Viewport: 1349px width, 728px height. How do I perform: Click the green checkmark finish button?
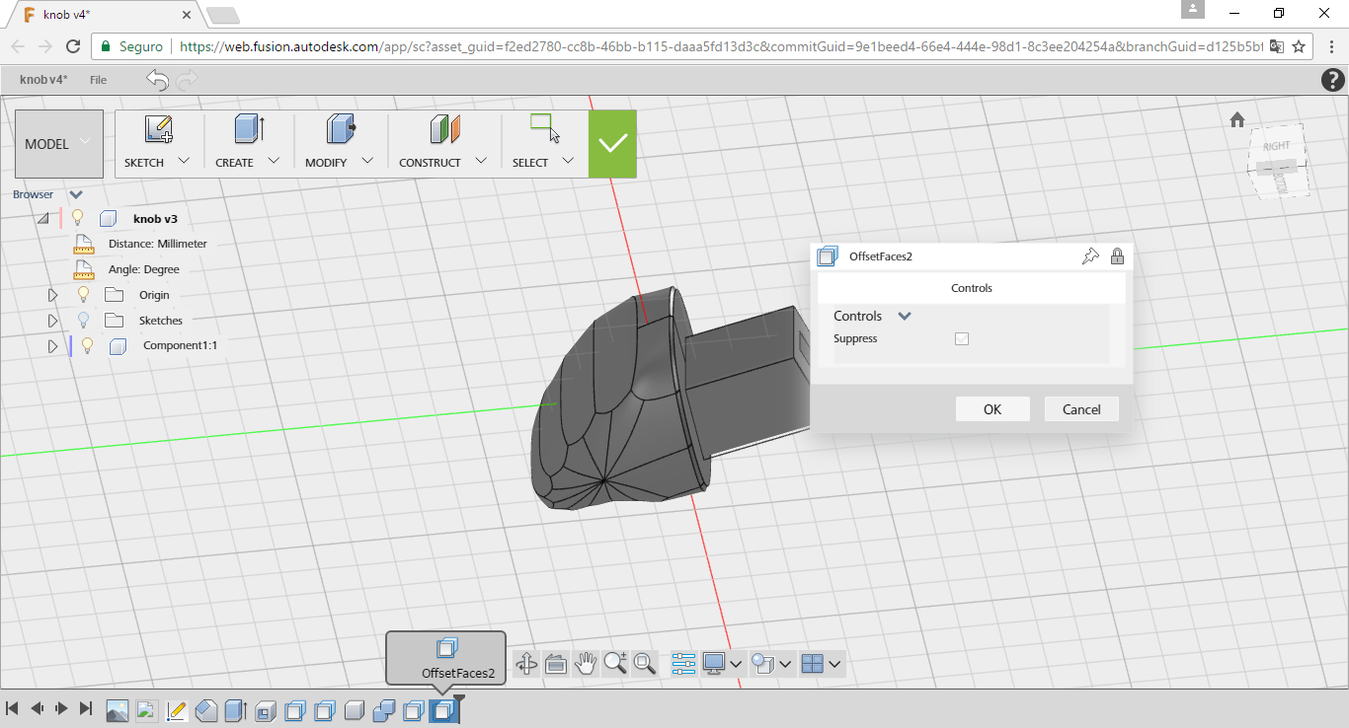pos(612,144)
